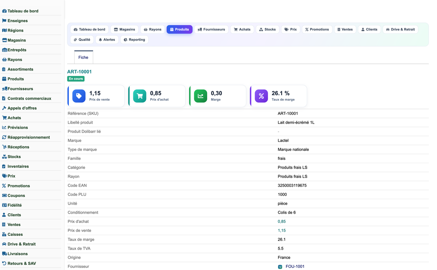Open Produits in the left sidebar
The width and height of the screenshot is (437, 270).
16,79
